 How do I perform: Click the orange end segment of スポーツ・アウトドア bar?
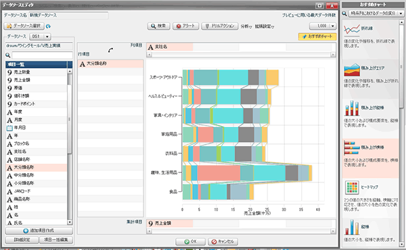[272, 78]
